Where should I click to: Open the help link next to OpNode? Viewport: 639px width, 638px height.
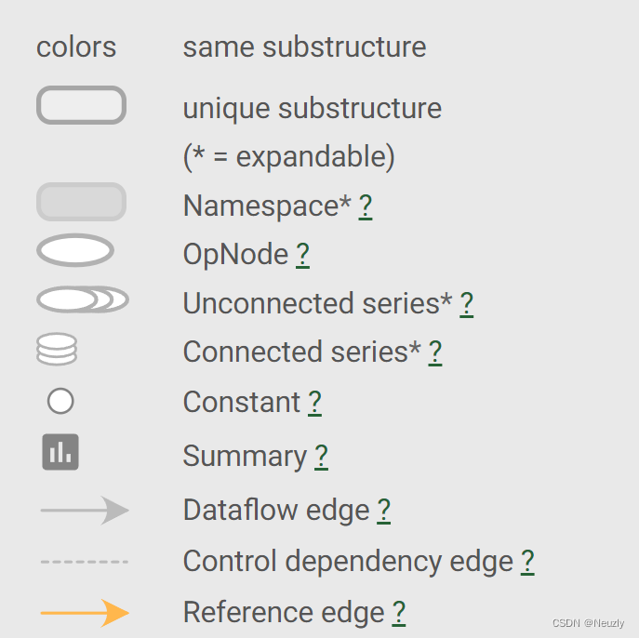pyautogui.click(x=302, y=254)
